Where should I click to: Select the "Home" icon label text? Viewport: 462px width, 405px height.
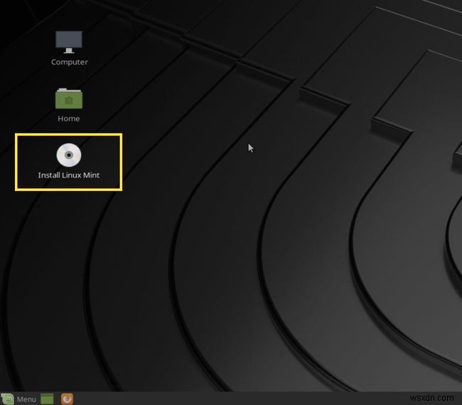(x=69, y=119)
